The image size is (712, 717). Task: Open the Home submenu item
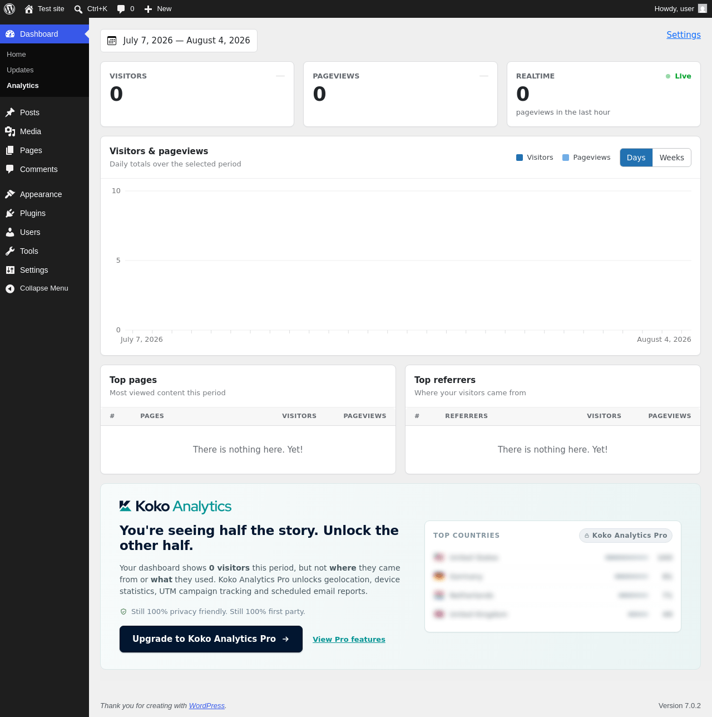pos(16,55)
